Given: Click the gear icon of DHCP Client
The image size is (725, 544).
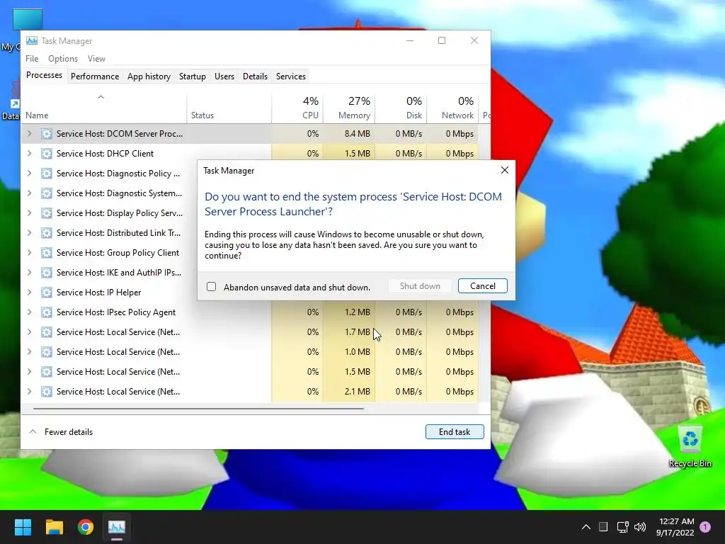Looking at the screenshot, I should point(46,154).
